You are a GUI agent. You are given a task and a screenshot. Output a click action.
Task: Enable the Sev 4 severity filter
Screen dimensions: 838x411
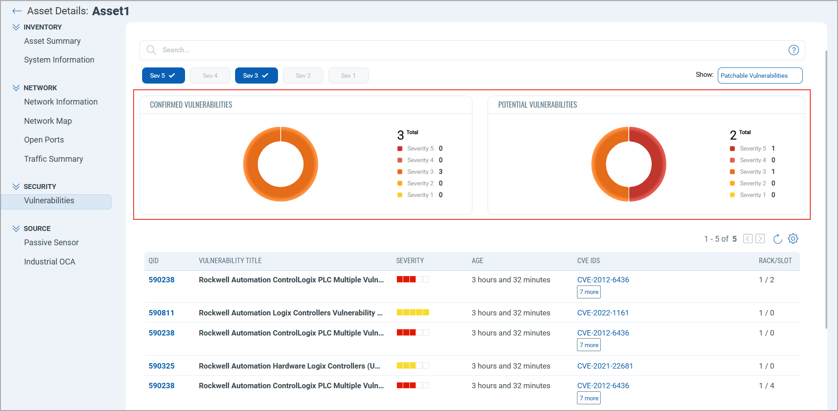click(210, 75)
